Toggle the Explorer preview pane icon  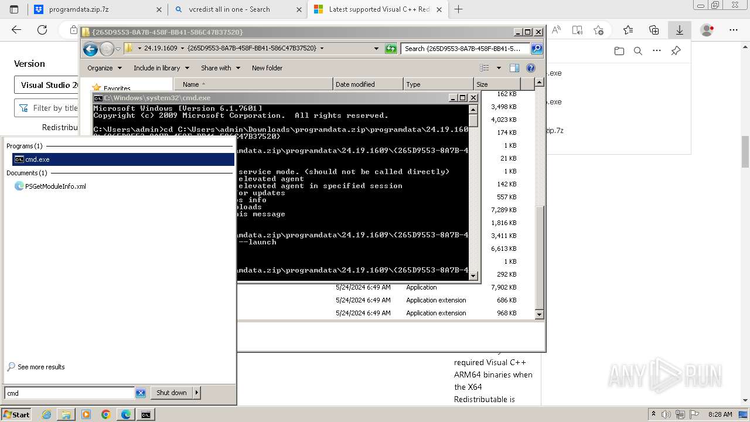[x=514, y=68]
